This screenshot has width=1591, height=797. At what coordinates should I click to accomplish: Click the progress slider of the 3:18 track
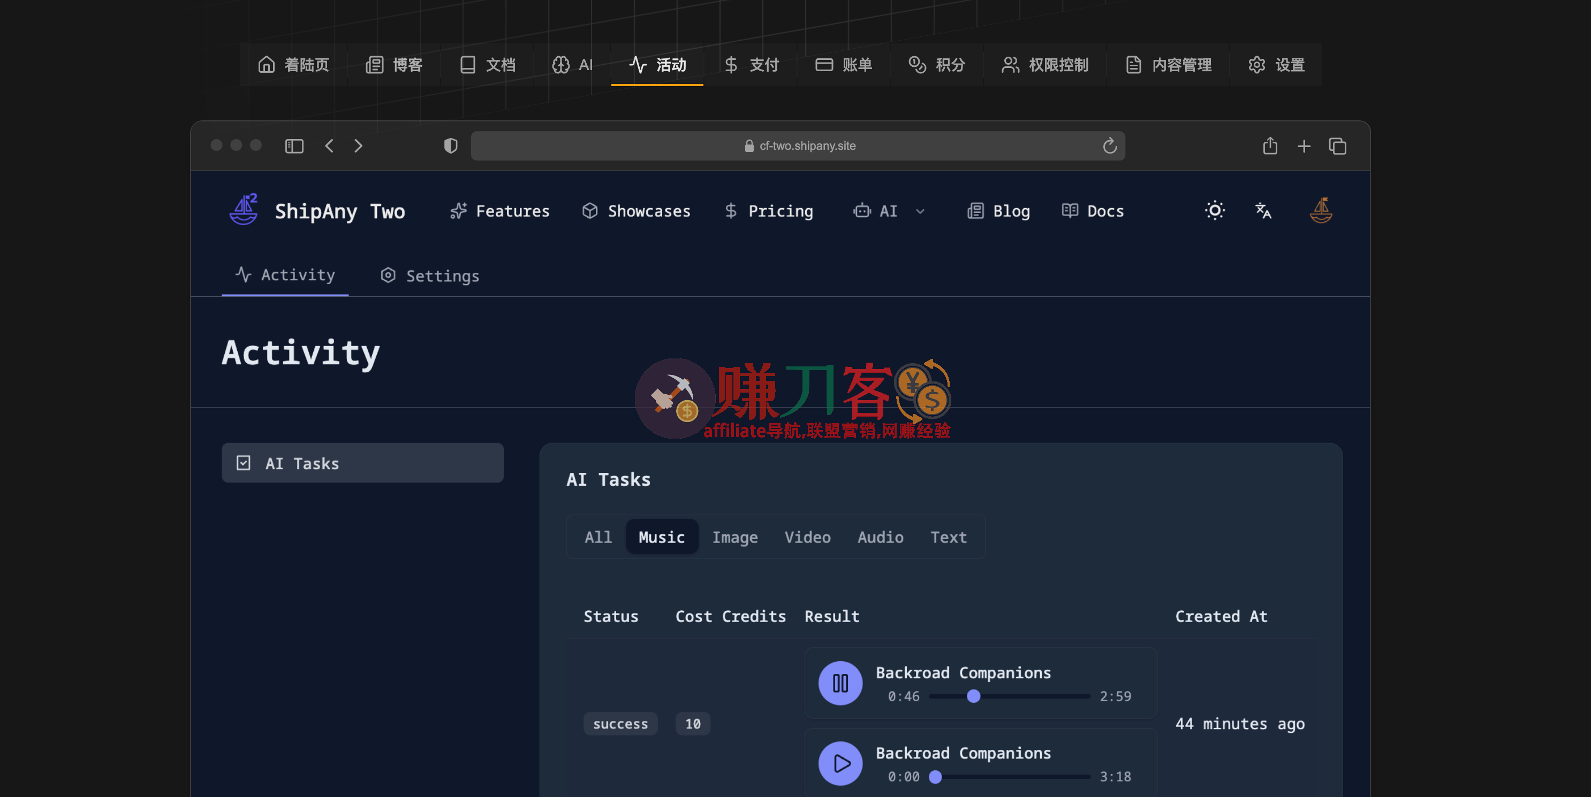point(1009,777)
